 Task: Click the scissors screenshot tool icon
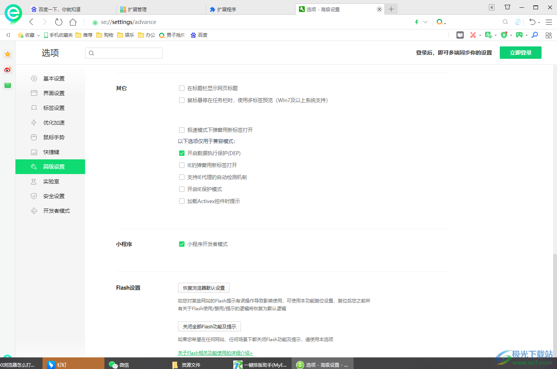[x=473, y=35]
